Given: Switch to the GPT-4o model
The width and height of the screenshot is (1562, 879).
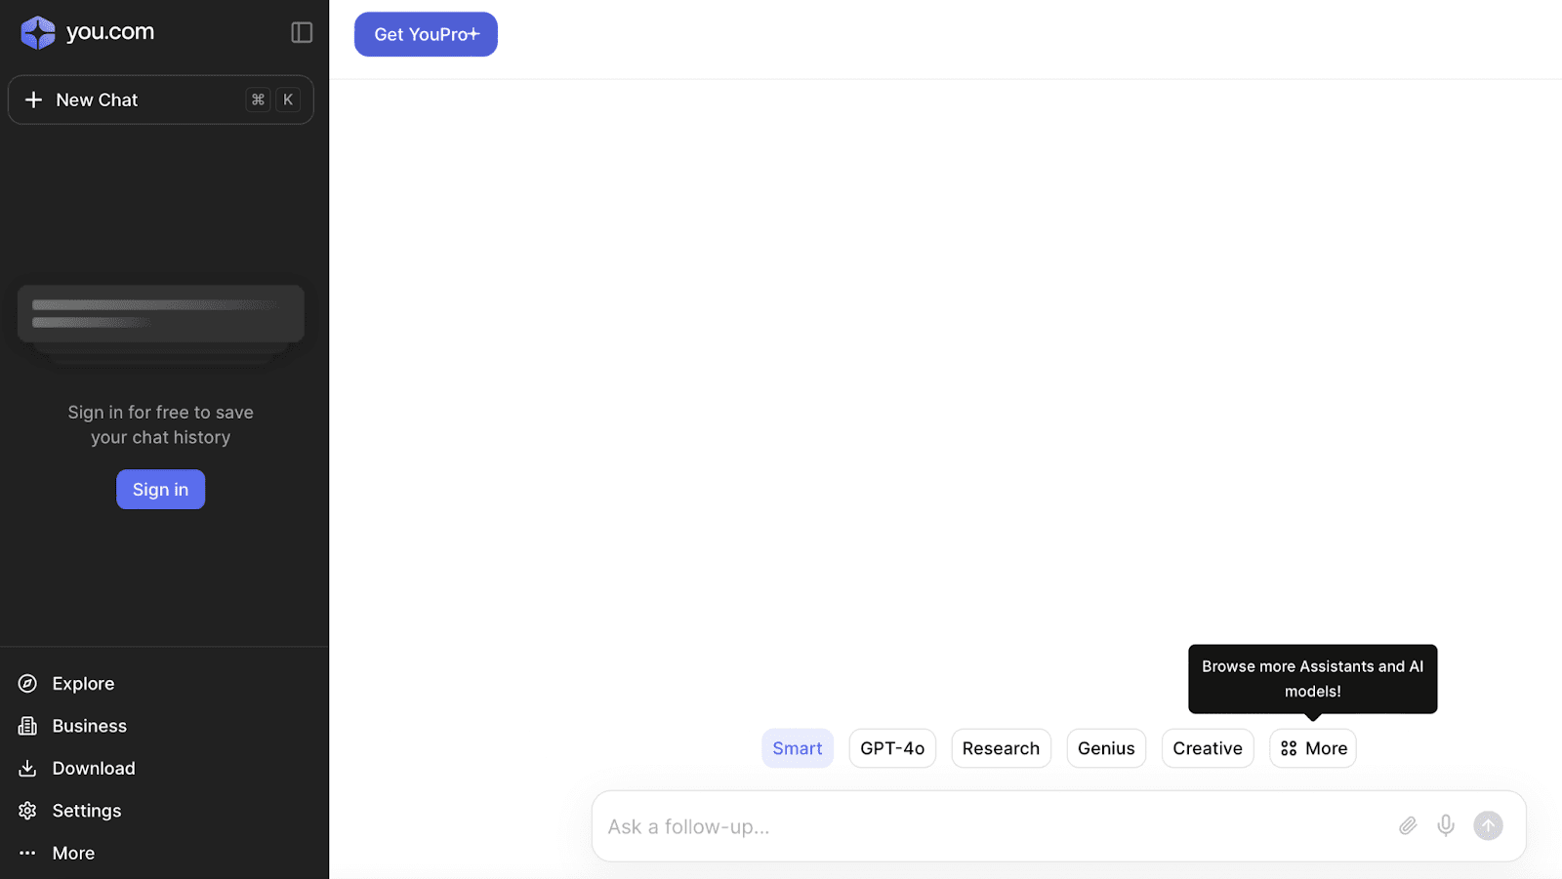Looking at the screenshot, I should 891,748.
